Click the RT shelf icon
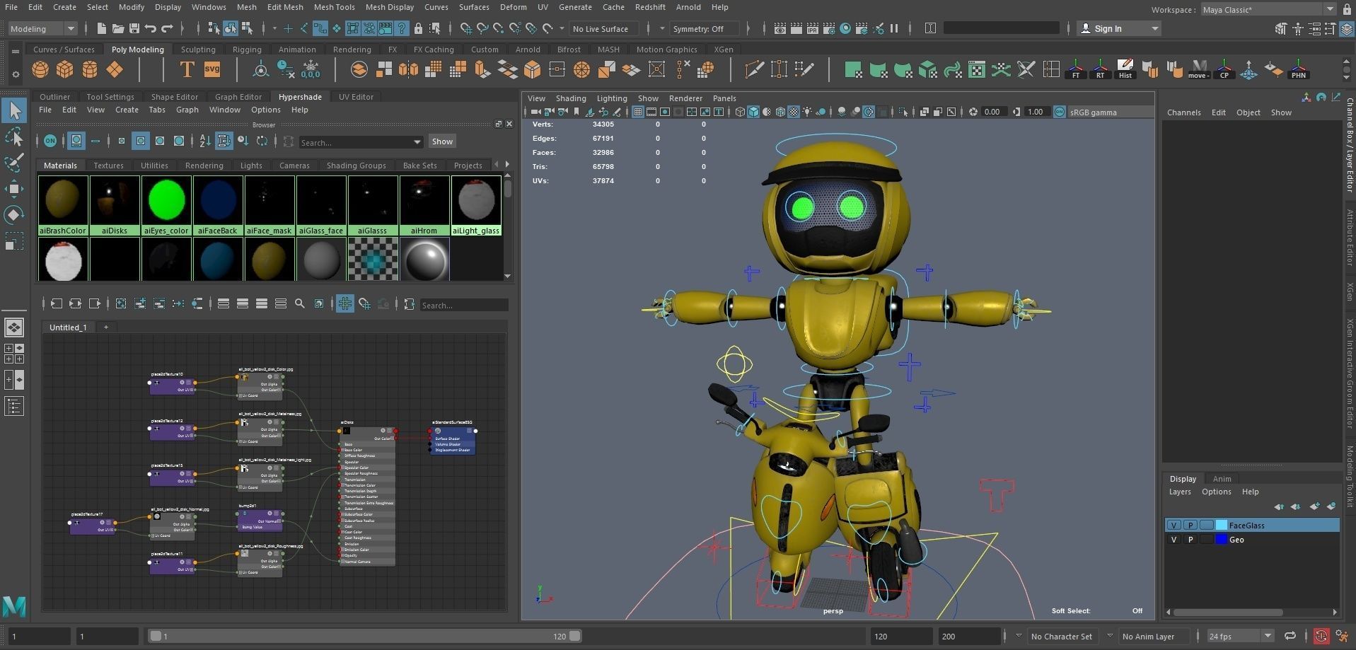 (1101, 69)
